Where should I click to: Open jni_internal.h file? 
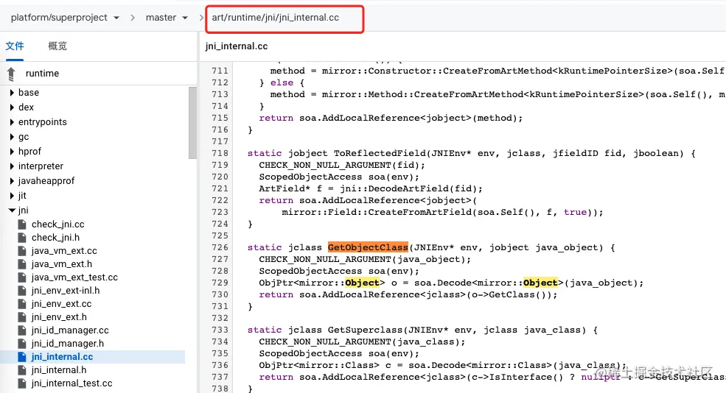(59, 370)
